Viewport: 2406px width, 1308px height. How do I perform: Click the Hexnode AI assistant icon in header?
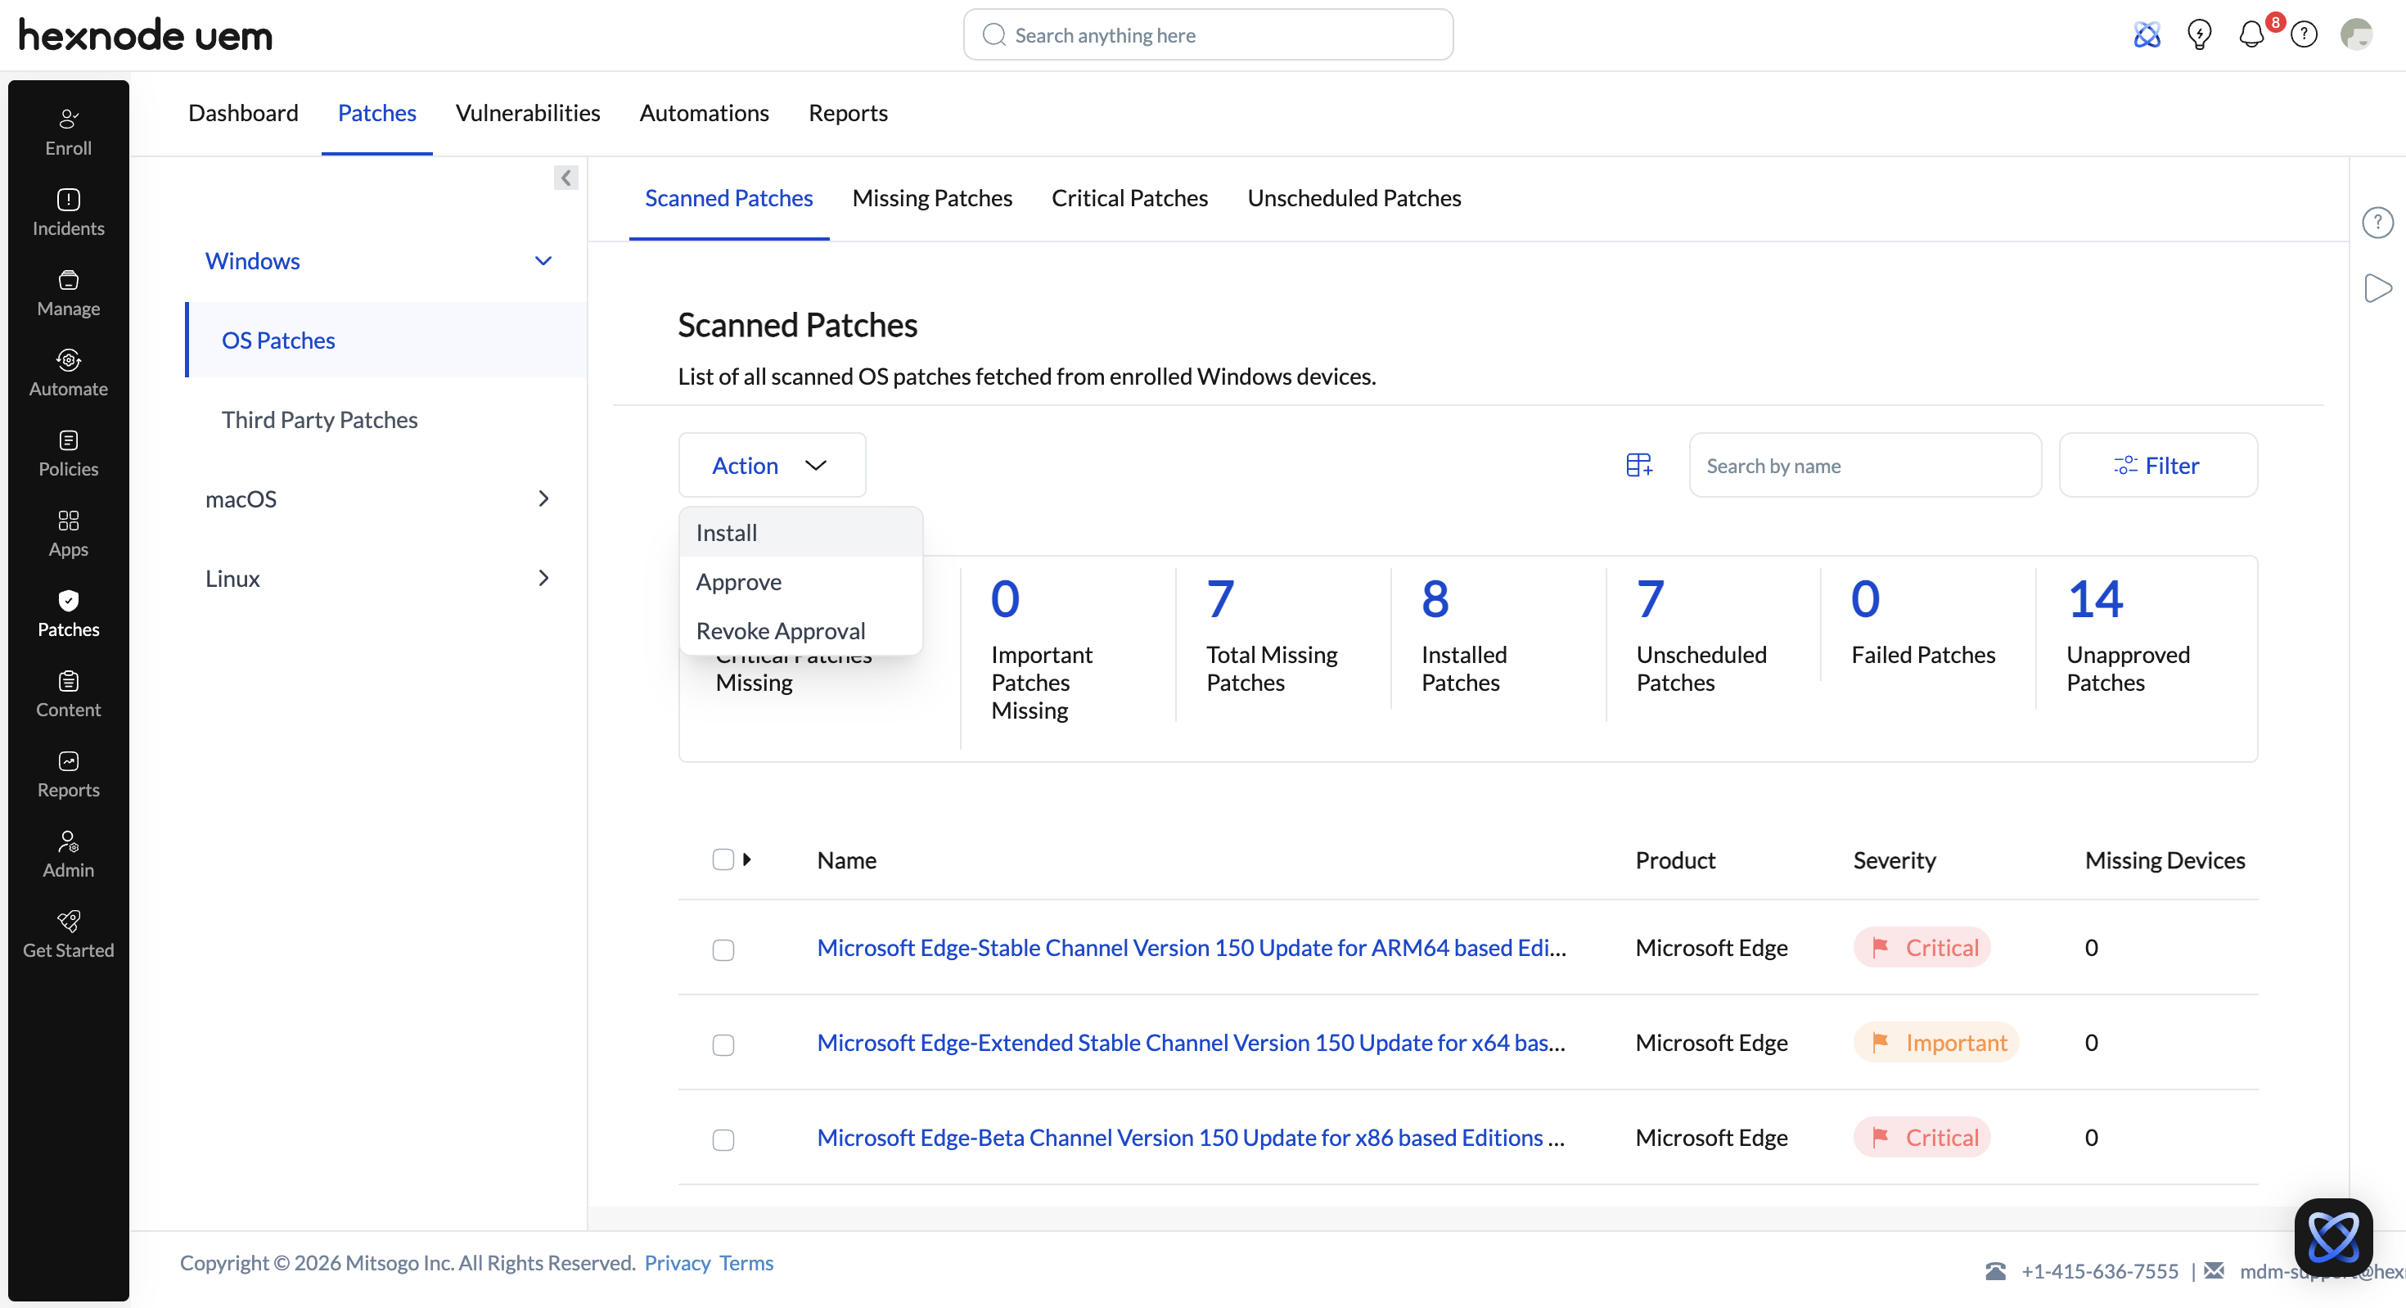coord(2147,35)
